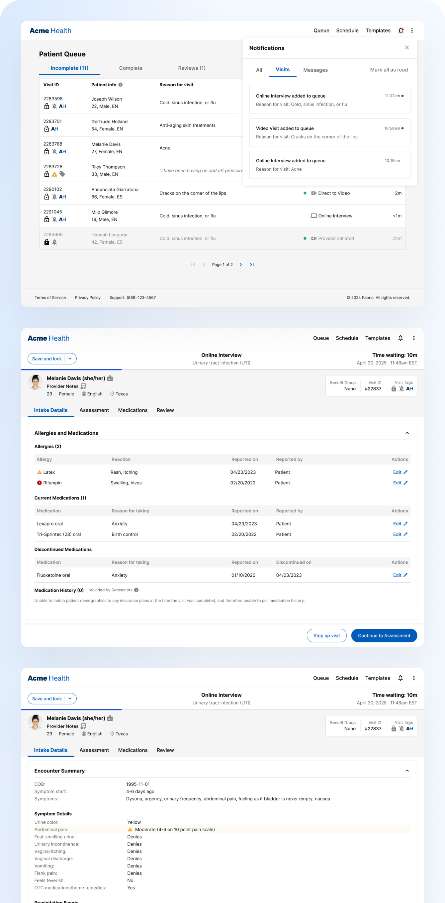The height and width of the screenshot is (903, 445).
Task: Close the Notifications panel
Action: 407,48
